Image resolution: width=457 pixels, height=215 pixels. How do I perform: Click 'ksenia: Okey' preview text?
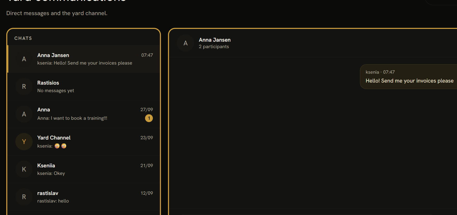click(51, 173)
